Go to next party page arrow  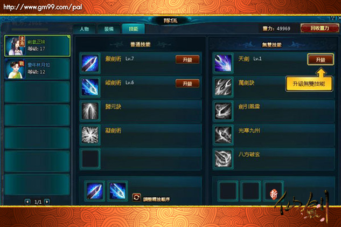[47, 202]
